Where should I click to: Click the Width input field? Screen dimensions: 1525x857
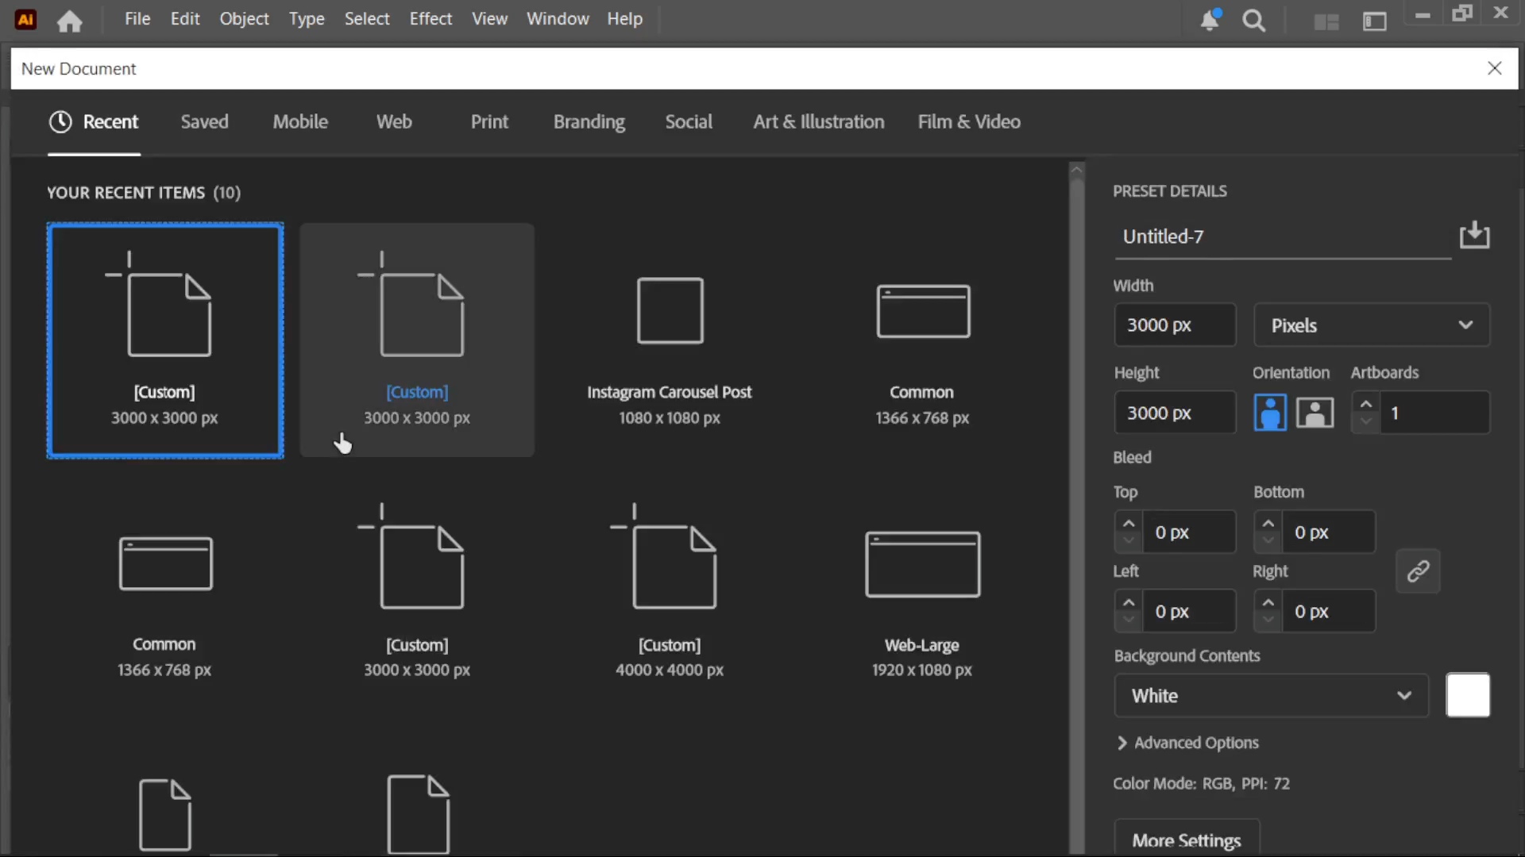[x=1175, y=325]
